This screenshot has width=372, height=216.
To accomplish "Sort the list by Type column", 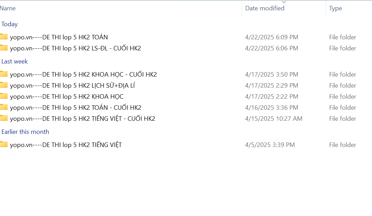I will coord(335,8).
